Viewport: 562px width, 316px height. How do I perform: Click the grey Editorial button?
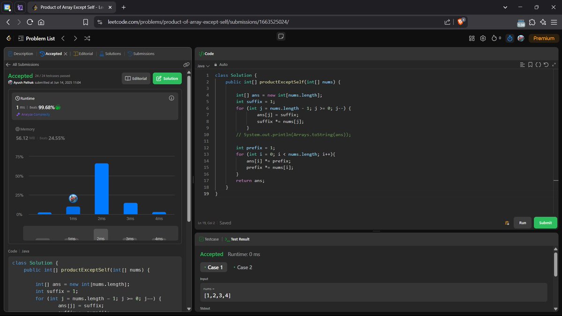(x=136, y=79)
